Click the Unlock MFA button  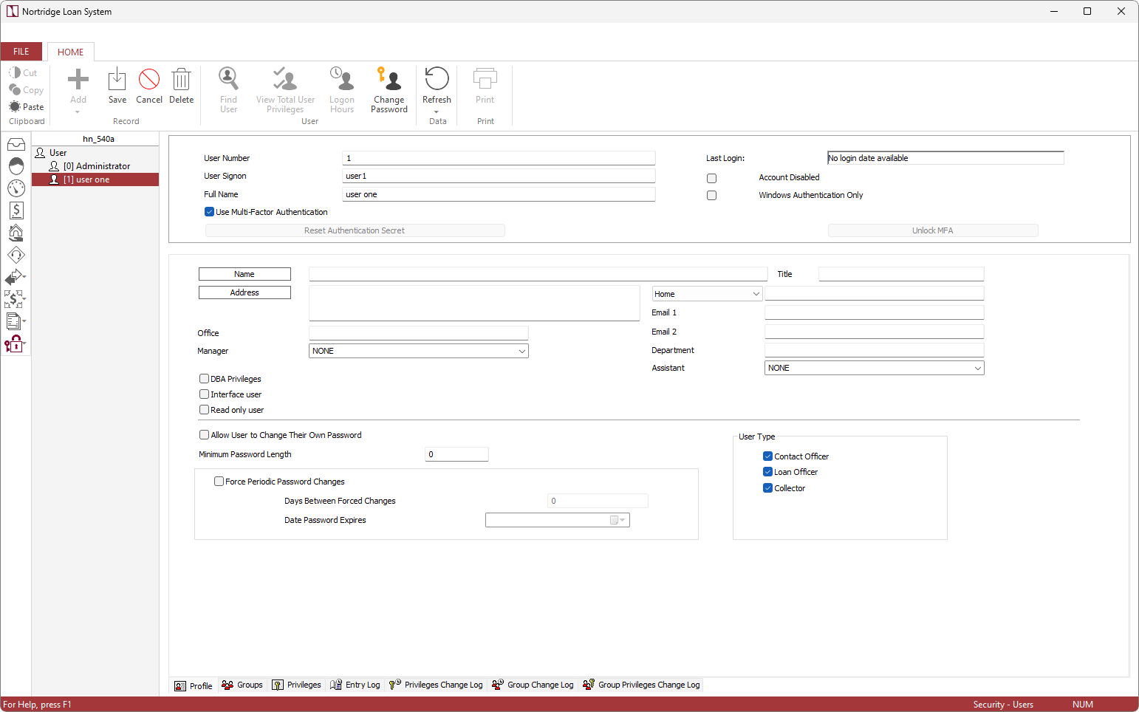point(933,230)
